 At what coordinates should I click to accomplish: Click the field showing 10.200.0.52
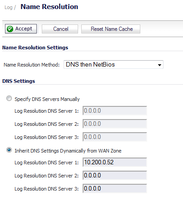pos(115,162)
